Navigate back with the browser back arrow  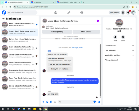3,7
